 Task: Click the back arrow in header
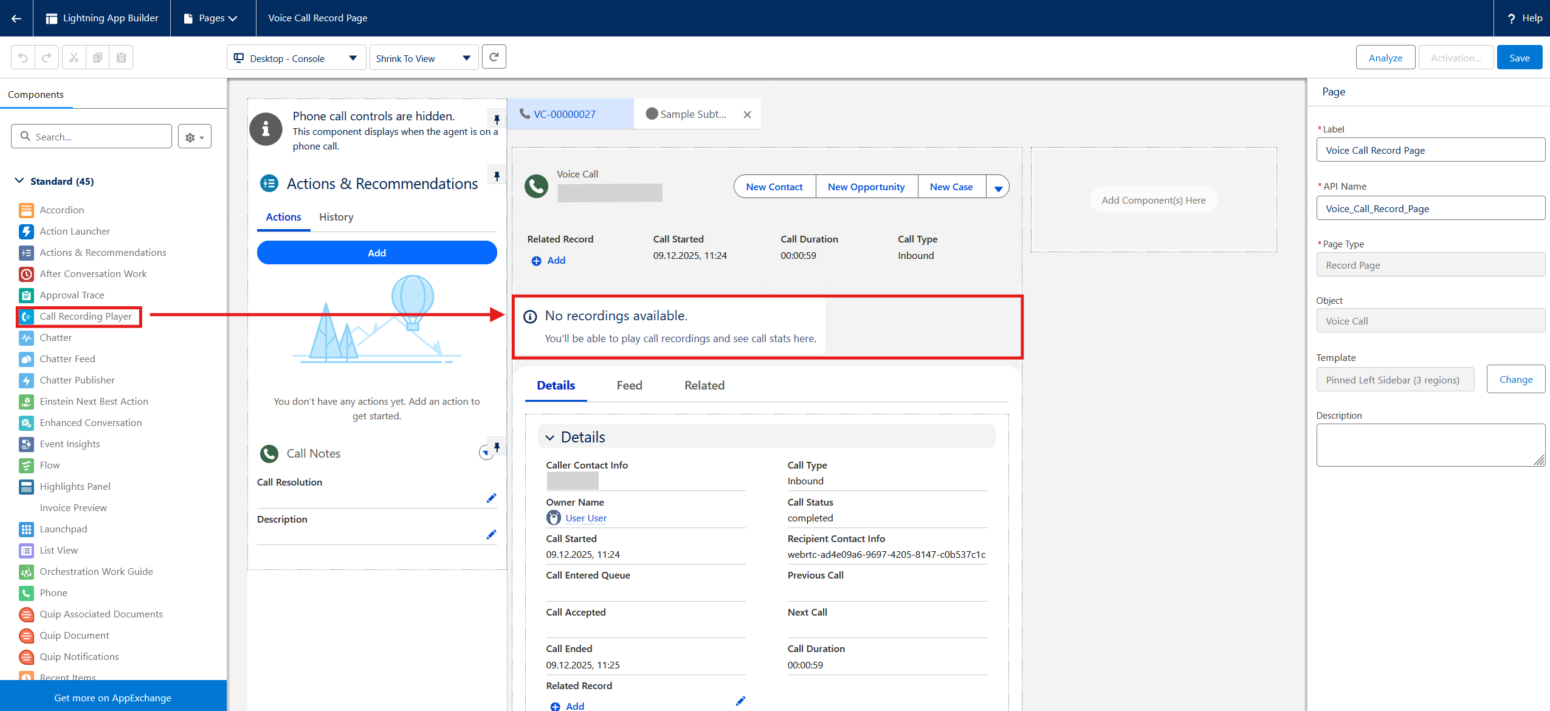point(16,18)
